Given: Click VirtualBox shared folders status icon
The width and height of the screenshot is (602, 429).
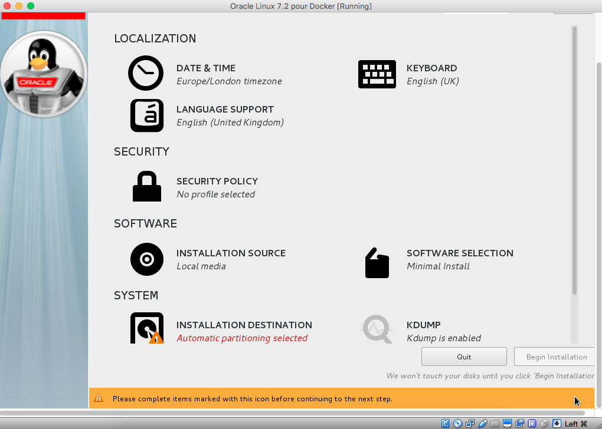Looking at the screenshot, I should 495,423.
